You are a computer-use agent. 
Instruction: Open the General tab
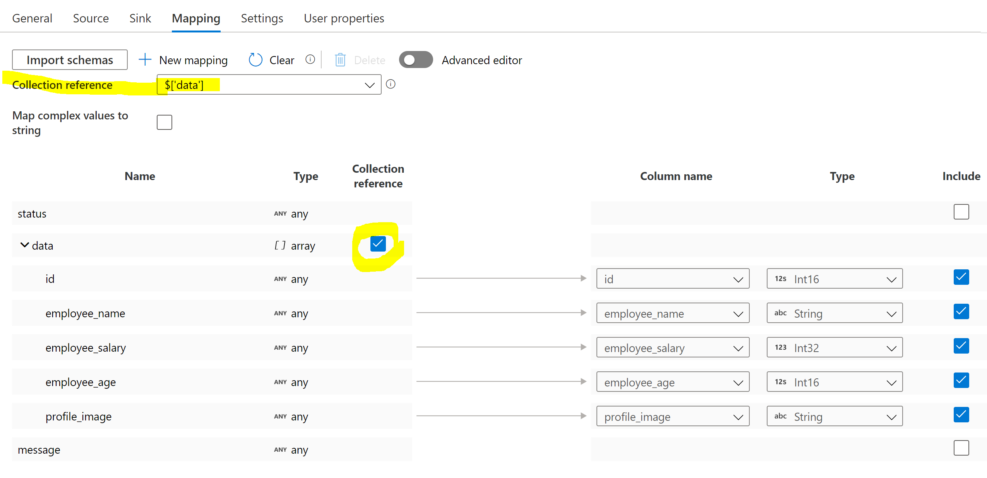click(32, 18)
